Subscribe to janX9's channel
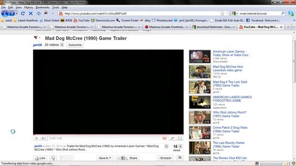This screenshot has width=296, height=166. (x=75, y=45)
